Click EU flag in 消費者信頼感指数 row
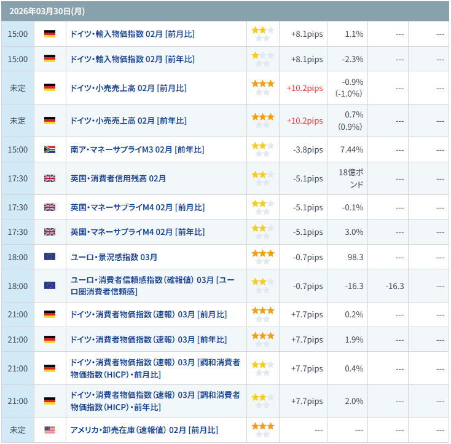Screen dimensions: 451x444 point(50,285)
